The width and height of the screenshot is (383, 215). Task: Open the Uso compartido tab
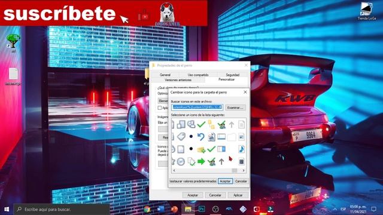(x=198, y=75)
